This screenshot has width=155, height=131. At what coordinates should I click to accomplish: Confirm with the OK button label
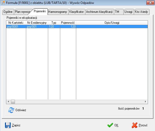(x=116, y=125)
